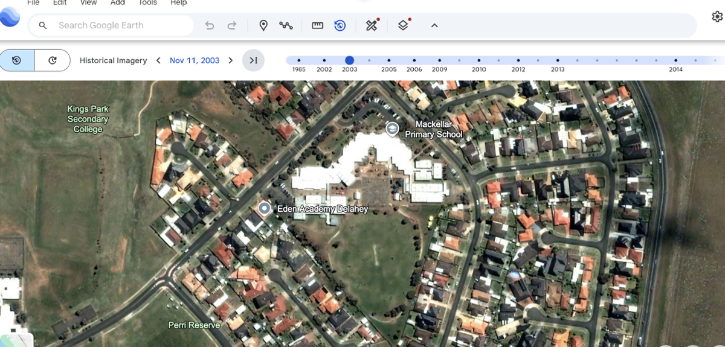
Task: Go to next imagery date
Action: pyautogui.click(x=231, y=60)
